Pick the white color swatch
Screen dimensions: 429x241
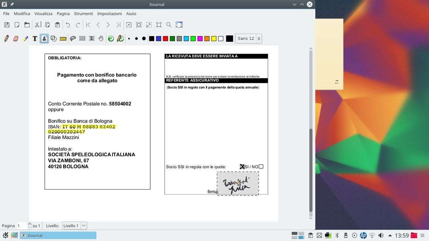coord(221,39)
